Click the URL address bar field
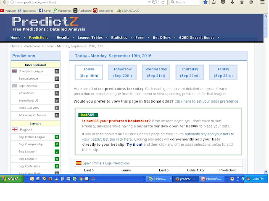Screen dimensions: 269x201 pyautogui.click(x=82, y=2)
